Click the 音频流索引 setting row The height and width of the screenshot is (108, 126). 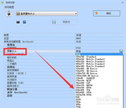pos(39,86)
